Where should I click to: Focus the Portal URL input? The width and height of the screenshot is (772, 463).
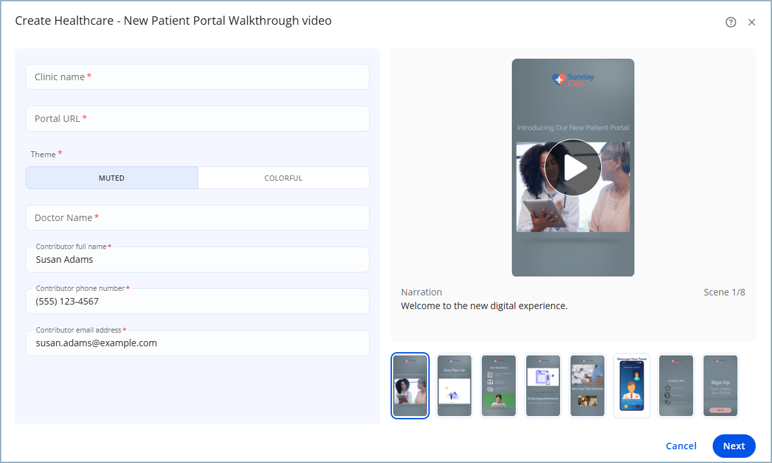pos(197,119)
